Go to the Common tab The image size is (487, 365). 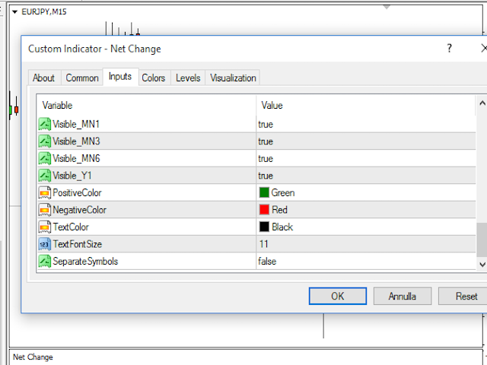pyautogui.click(x=82, y=78)
